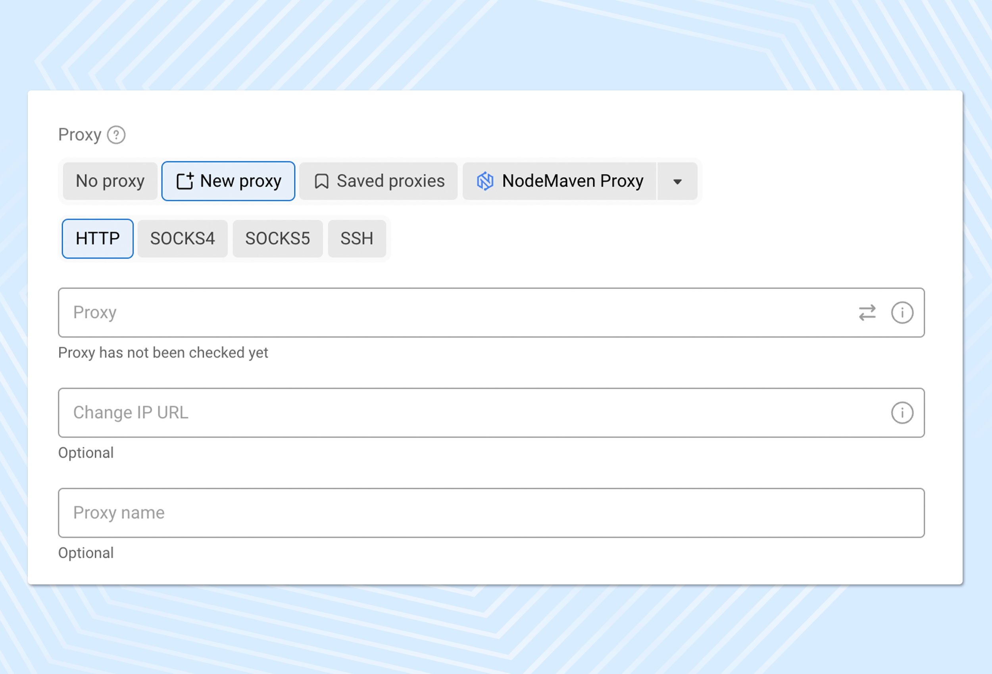Screen dimensions: 992x674
Task: Click the Saved proxies bookmark icon
Action: coord(321,181)
